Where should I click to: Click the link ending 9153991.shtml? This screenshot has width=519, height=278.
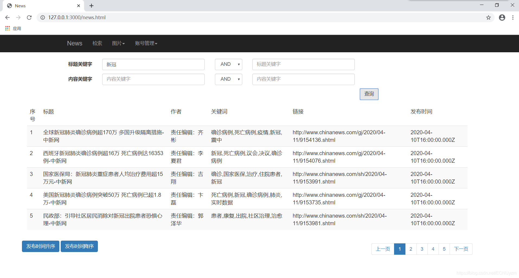click(x=340, y=178)
